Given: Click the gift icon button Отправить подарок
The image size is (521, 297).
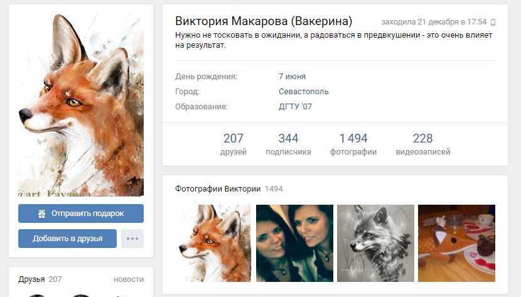Looking at the screenshot, I should 80,213.
